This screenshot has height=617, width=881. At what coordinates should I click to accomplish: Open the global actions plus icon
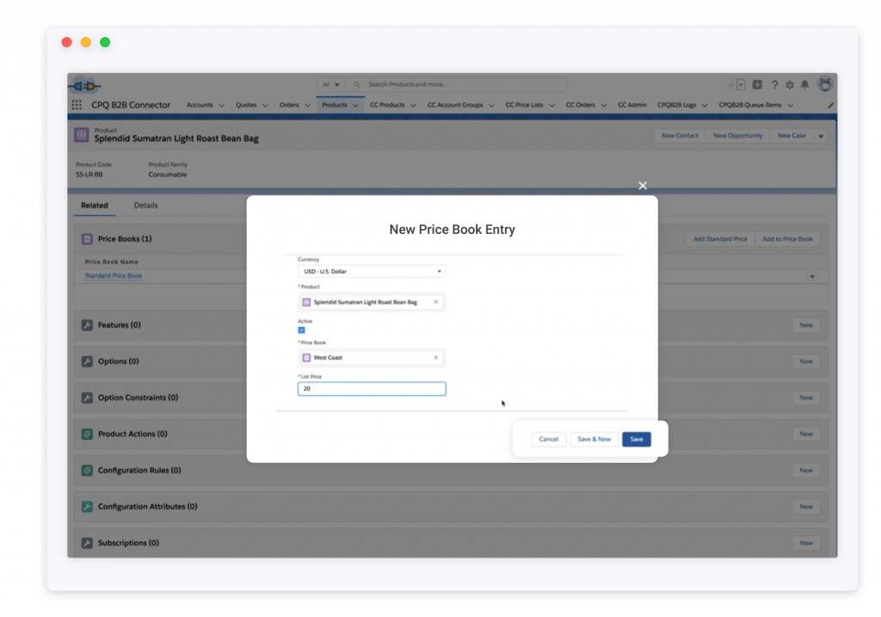757,85
